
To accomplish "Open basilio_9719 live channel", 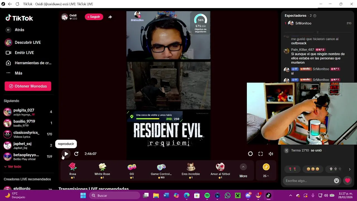I will [x=28, y=123].
